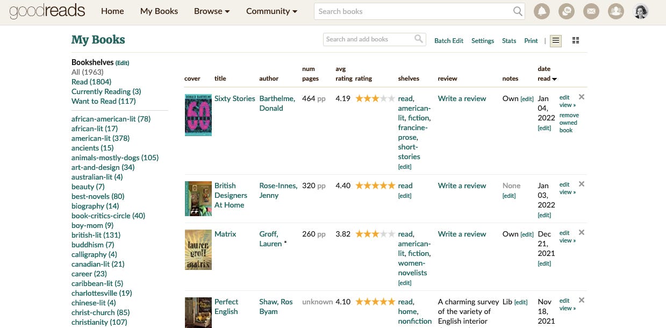This screenshot has height=328, width=666.
Task: Open the profile avatar menu
Action: click(641, 11)
